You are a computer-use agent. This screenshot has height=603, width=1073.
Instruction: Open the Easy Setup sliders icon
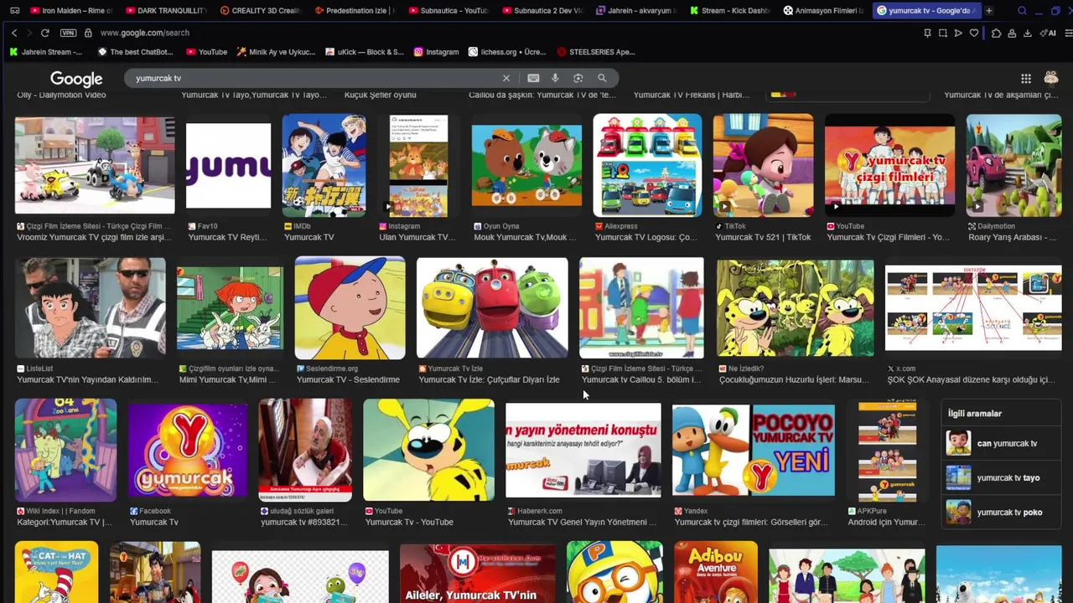pos(1068,33)
